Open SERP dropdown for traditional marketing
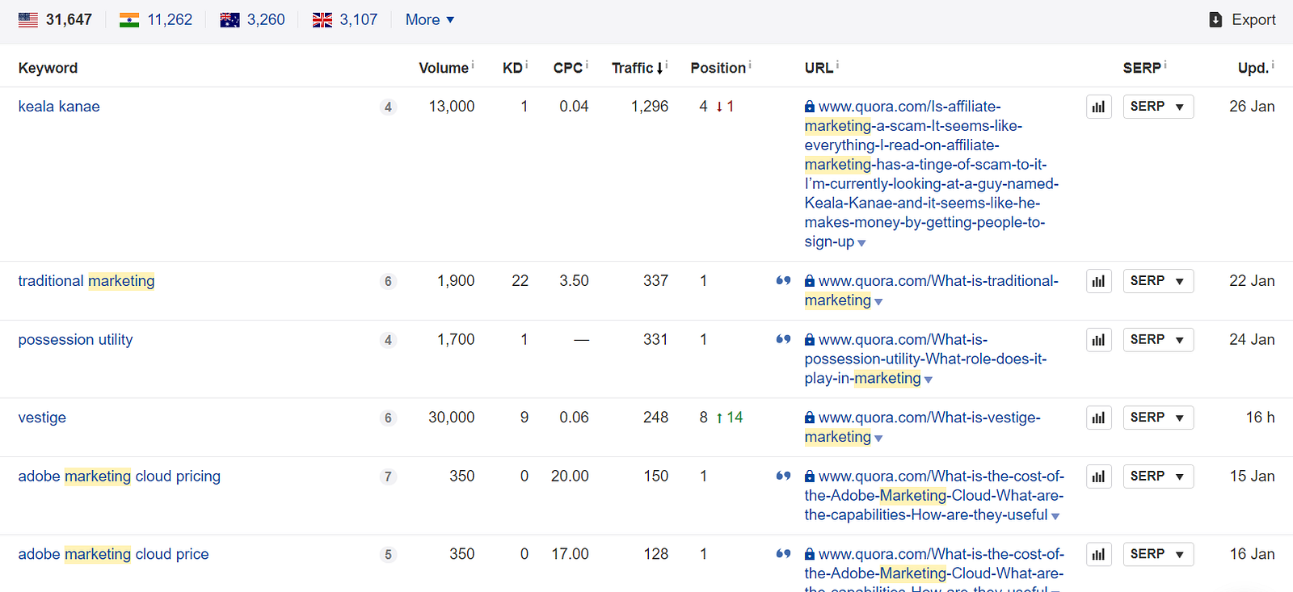This screenshot has height=592, width=1293. pyautogui.click(x=1158, y=281)
